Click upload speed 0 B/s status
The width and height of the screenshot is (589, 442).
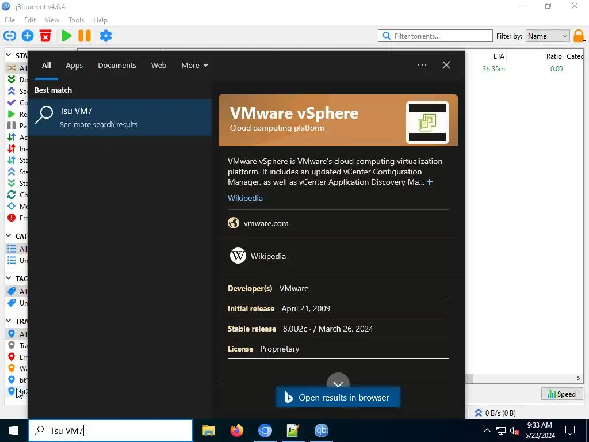pyautogui.click(x=495, y=413)
